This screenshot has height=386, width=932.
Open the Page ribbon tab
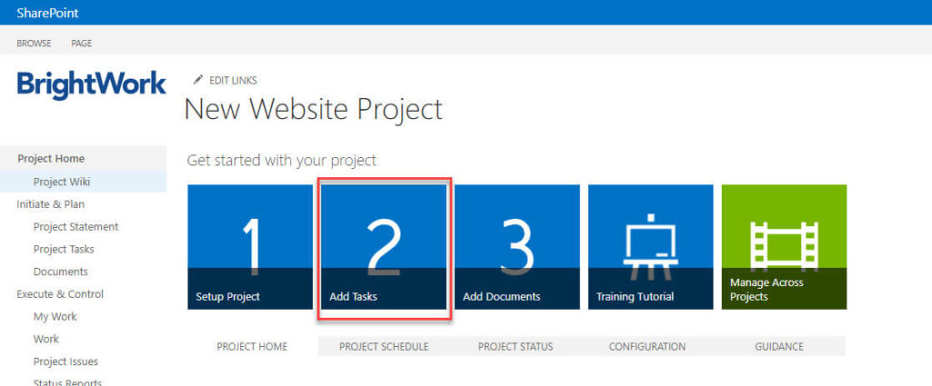pyautogui.click(x=81, y=43)
